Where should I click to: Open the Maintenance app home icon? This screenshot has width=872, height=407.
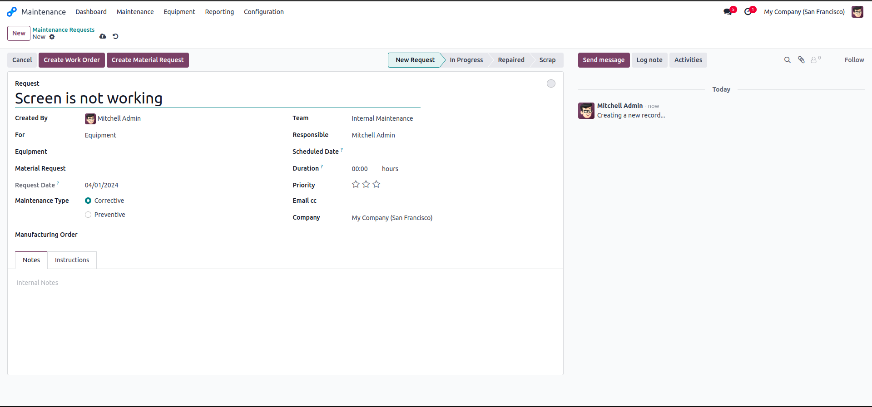click(x=12, y=12)
